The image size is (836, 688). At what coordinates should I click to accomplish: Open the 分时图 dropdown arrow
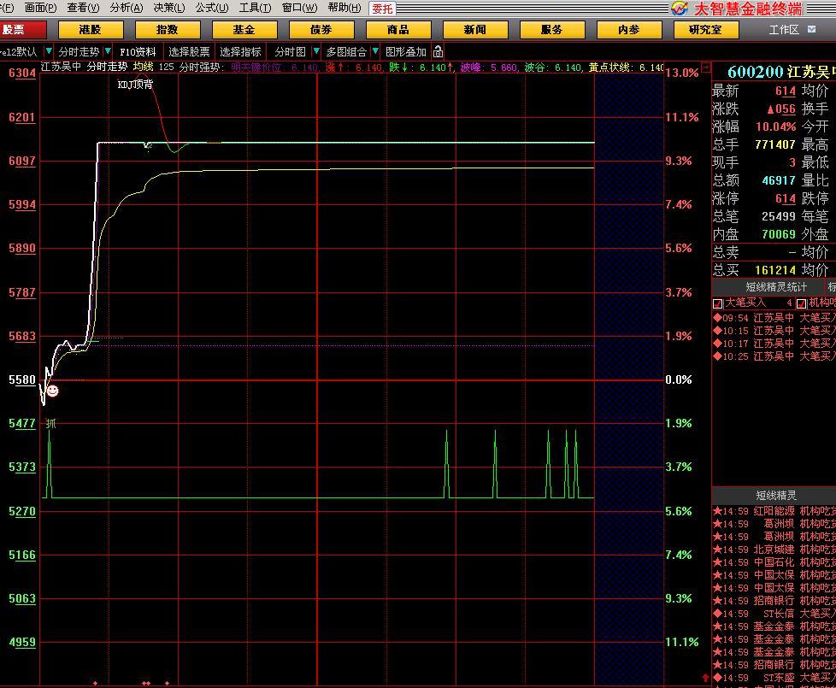pos(316,51)
